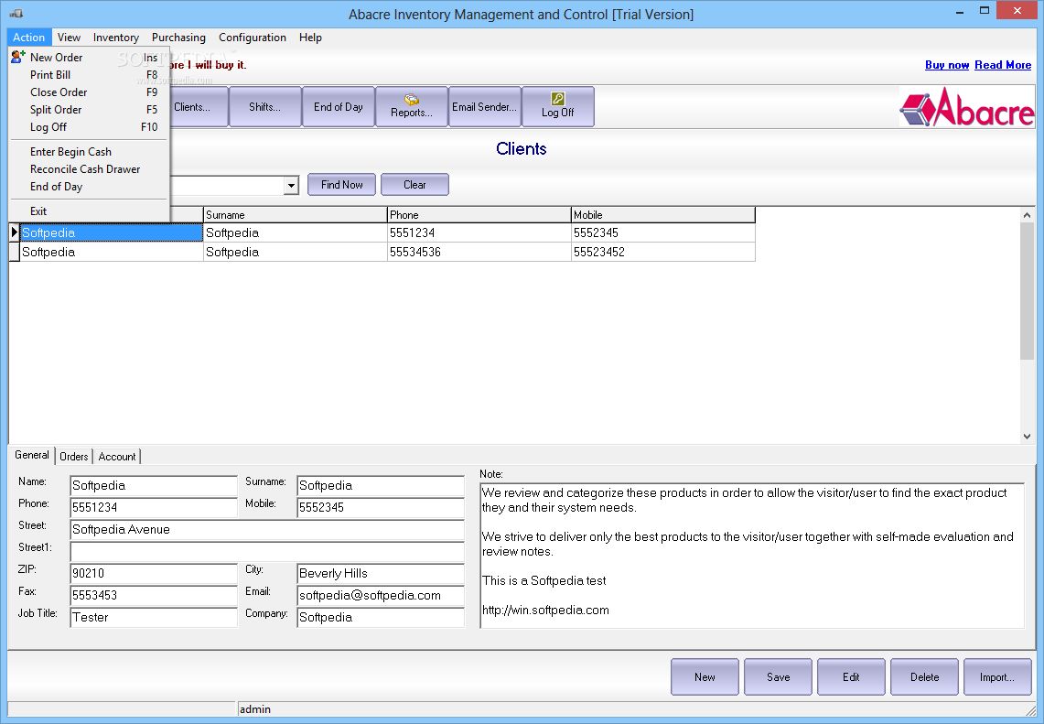Click the Import button
Viewport: 1044px width, 724px height.
tap(997, 676)
